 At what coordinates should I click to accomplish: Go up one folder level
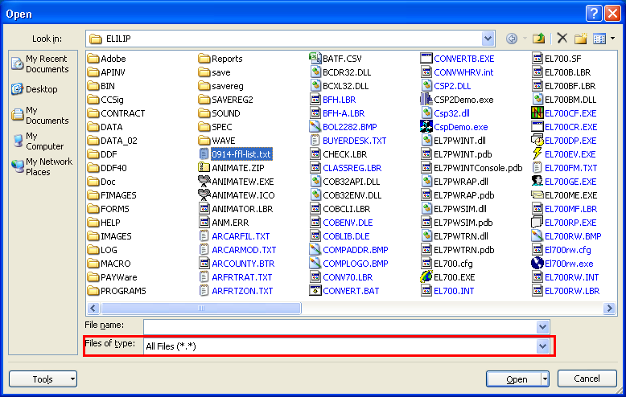point(538,39)
